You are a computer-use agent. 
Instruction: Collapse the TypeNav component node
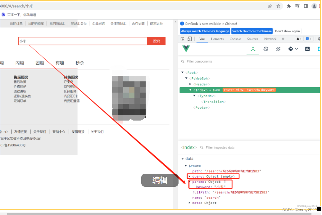click(194, 96)
